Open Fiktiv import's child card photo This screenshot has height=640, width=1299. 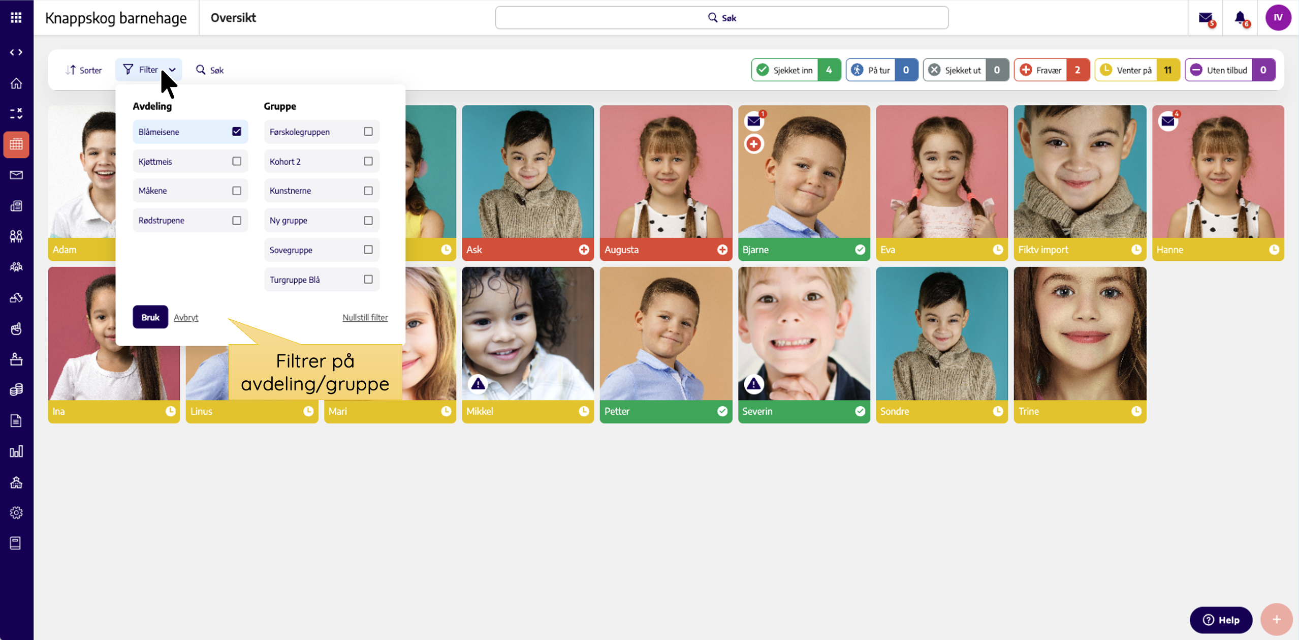pos(1080,172)
